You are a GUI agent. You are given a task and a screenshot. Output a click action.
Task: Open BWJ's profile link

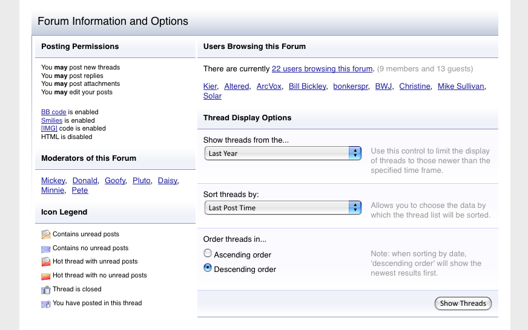click(383, 86)
